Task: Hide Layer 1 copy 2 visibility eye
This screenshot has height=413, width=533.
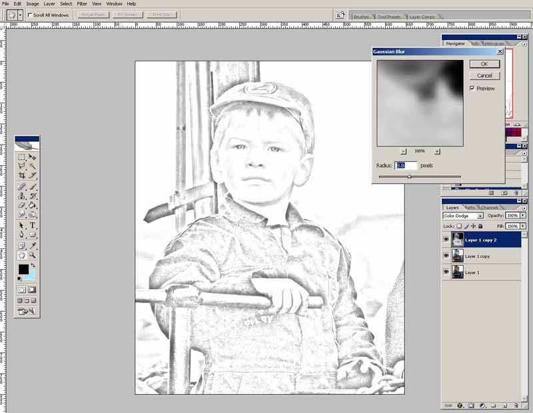Action: [x=446, y=240]
